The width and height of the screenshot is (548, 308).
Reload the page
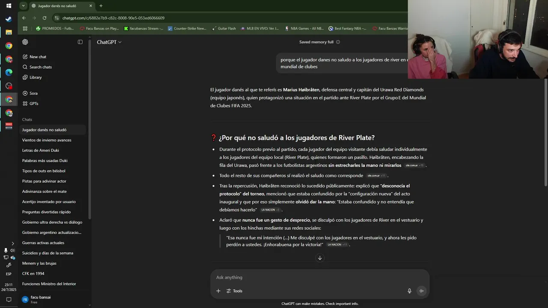tap(45, 18)
